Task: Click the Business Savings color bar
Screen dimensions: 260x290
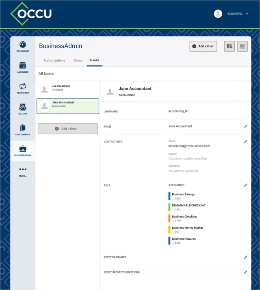Action: point(169,196)
